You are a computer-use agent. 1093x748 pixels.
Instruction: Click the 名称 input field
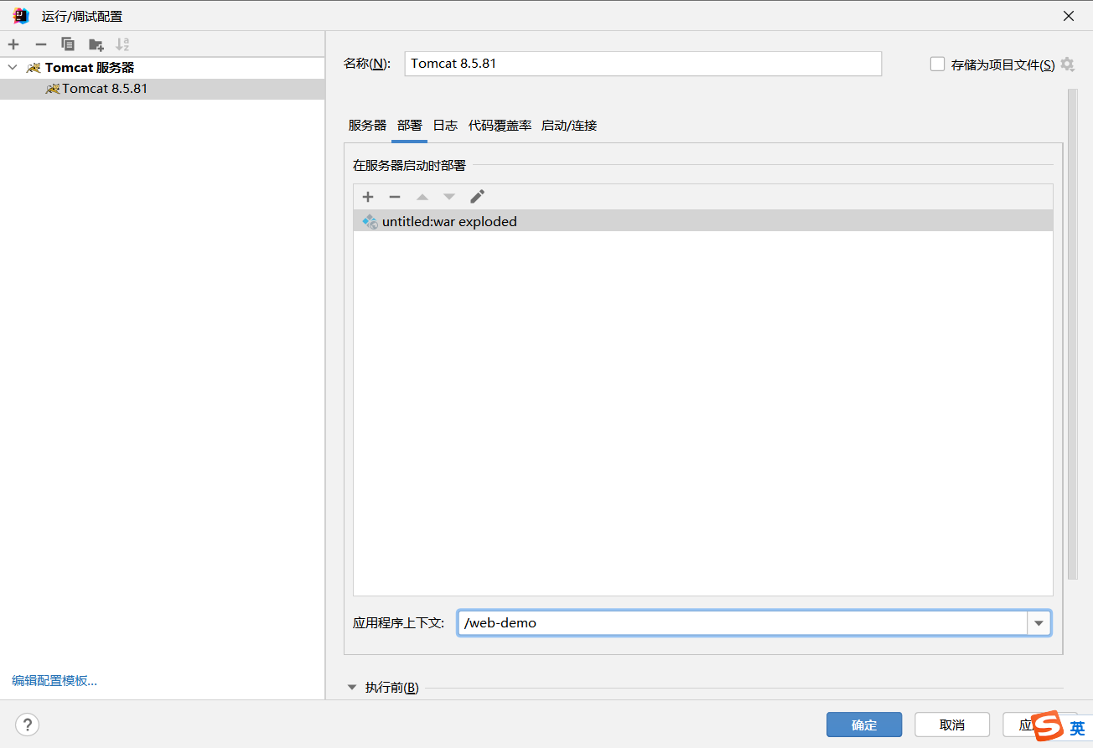643,64
